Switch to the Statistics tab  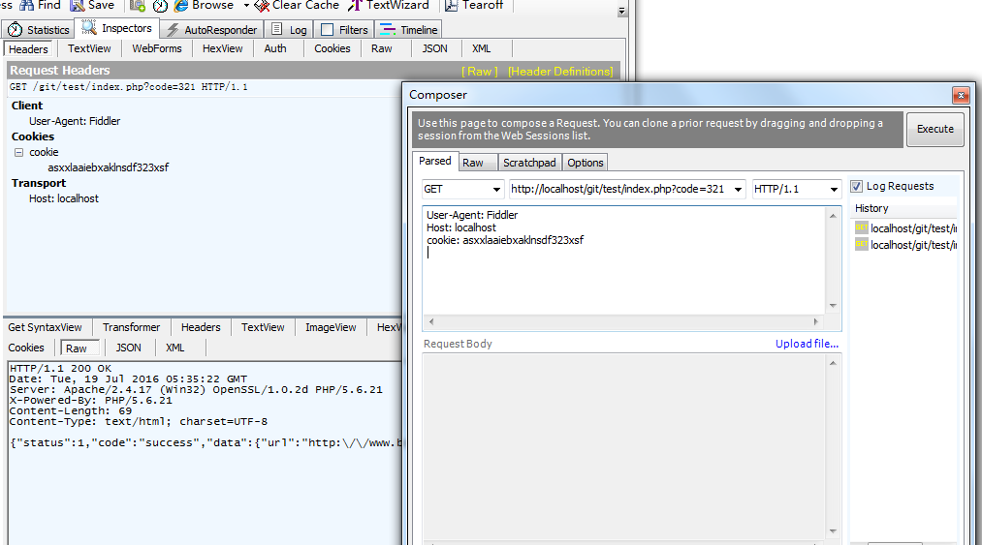coord(39,29)
